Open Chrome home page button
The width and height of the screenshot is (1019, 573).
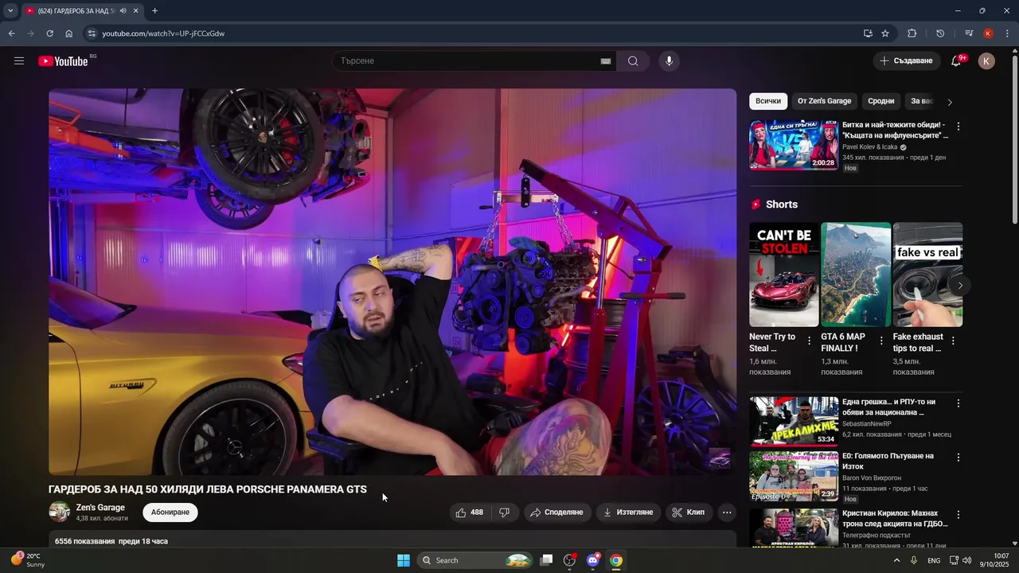click(x=69, y=33)
